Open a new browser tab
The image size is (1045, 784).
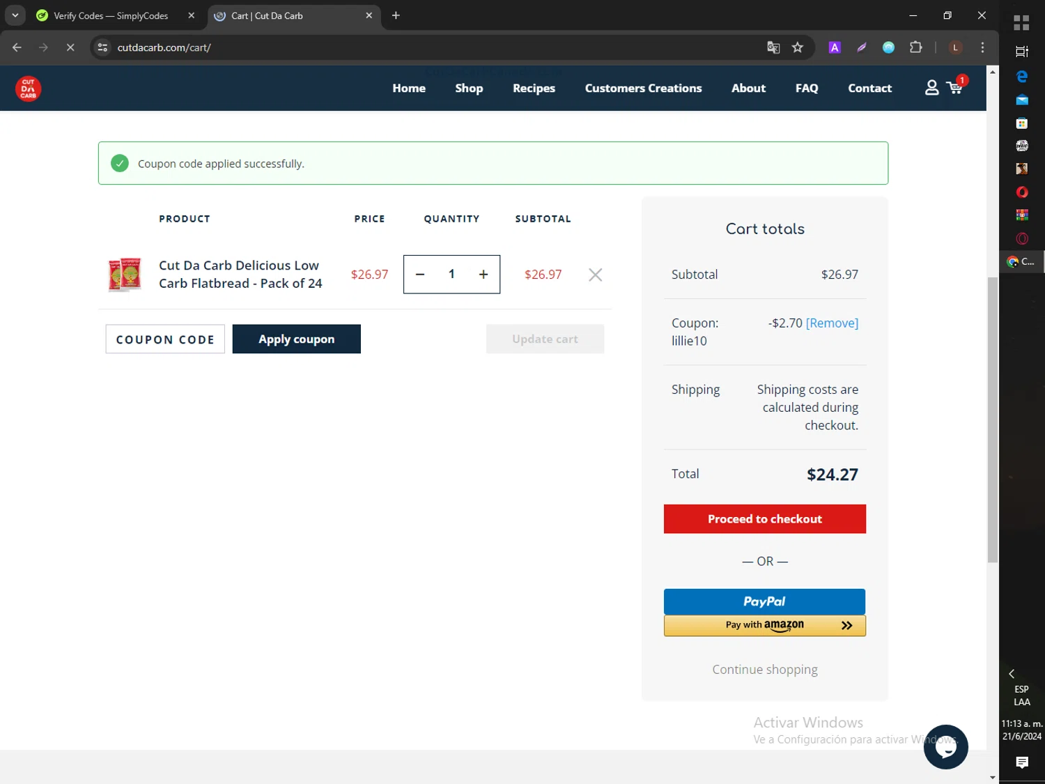(x=396, y=15)
